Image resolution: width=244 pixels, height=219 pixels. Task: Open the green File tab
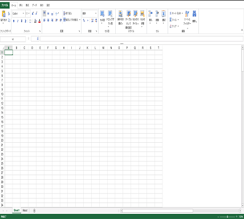coord(5,5)
